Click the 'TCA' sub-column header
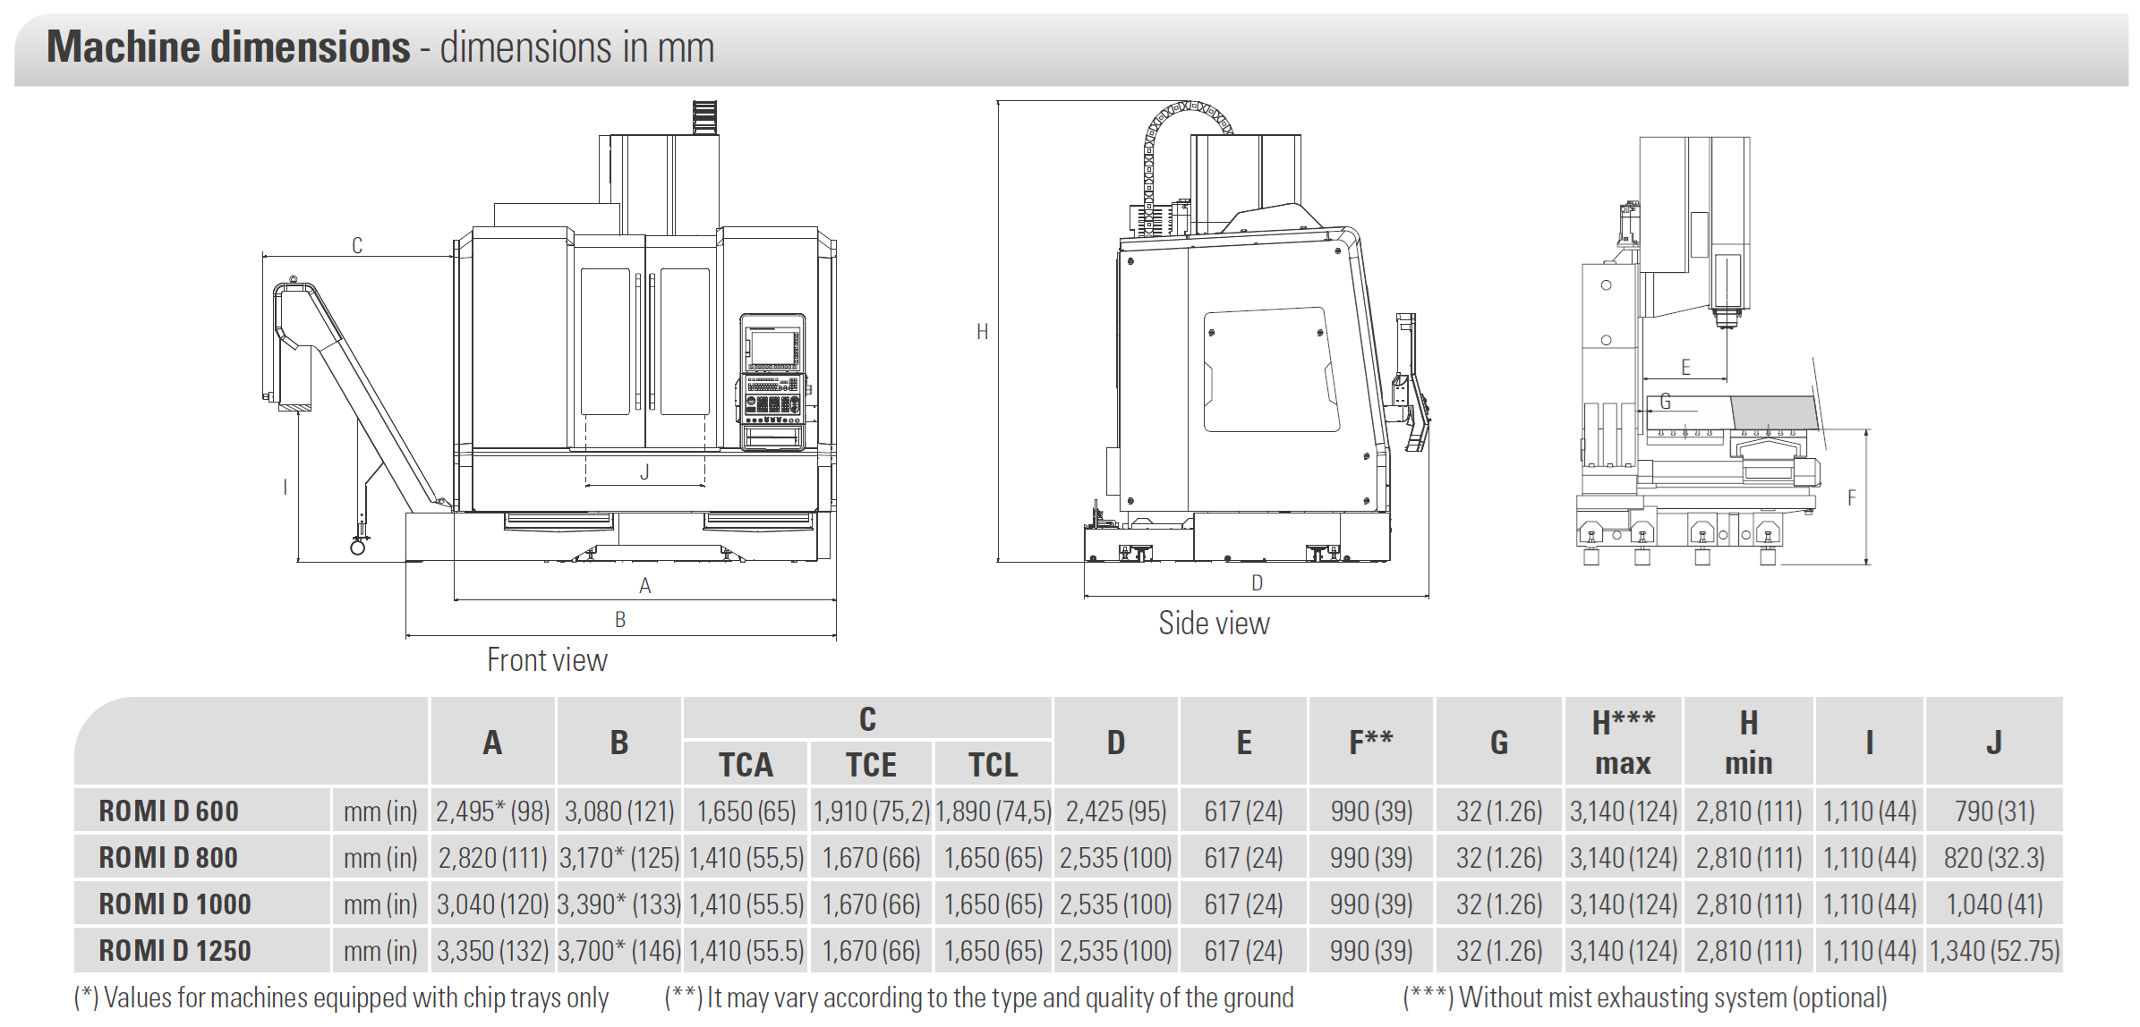The width and height of the screenshot is (2140, 1027). tap(746, 765)
